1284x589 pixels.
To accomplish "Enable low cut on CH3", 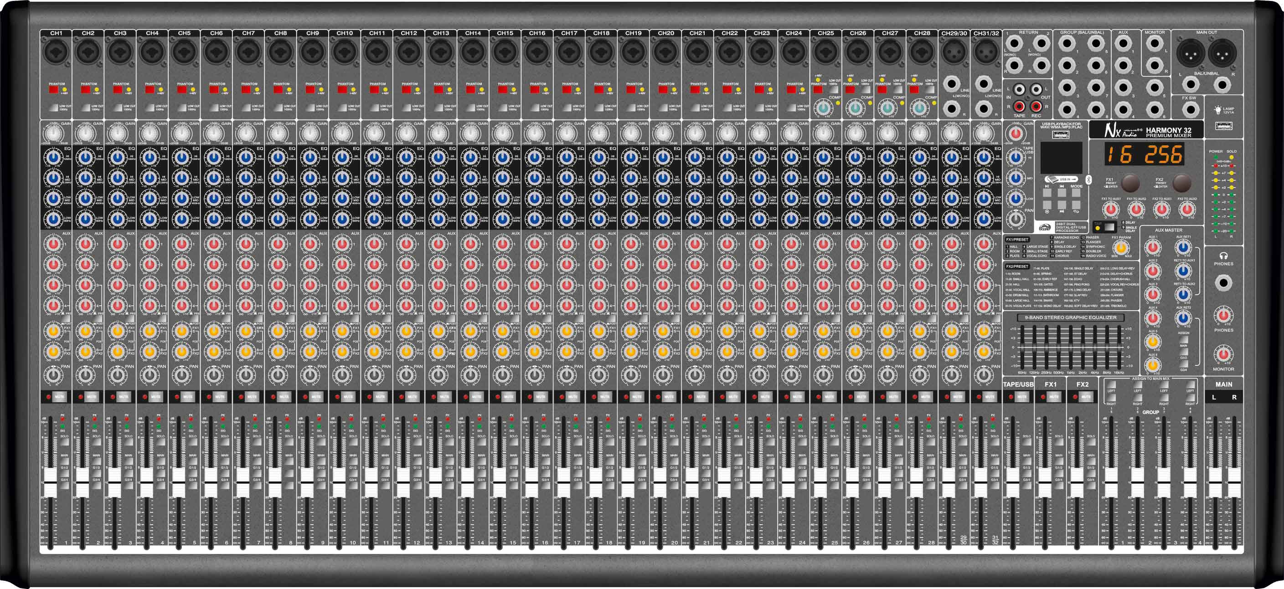I will (x=118, y=107).
